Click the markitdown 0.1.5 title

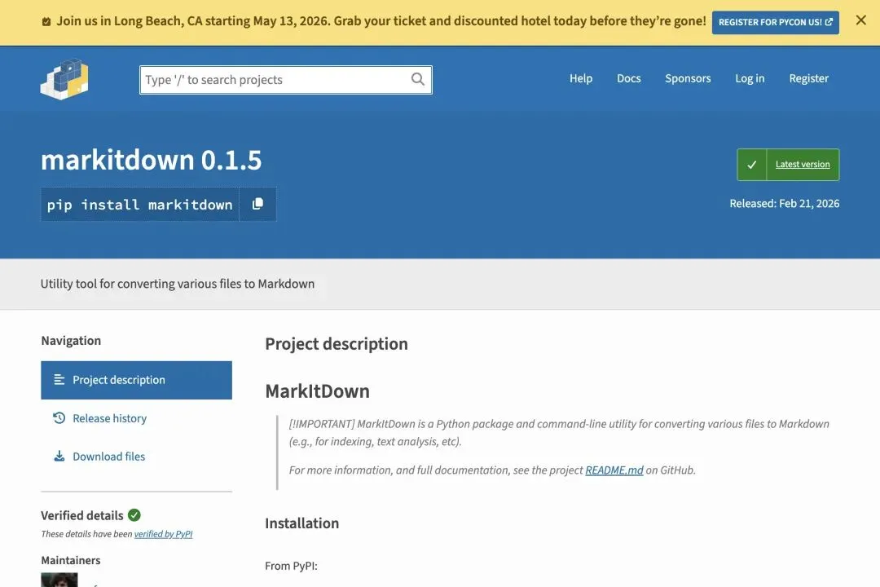[x=151, y=160]
